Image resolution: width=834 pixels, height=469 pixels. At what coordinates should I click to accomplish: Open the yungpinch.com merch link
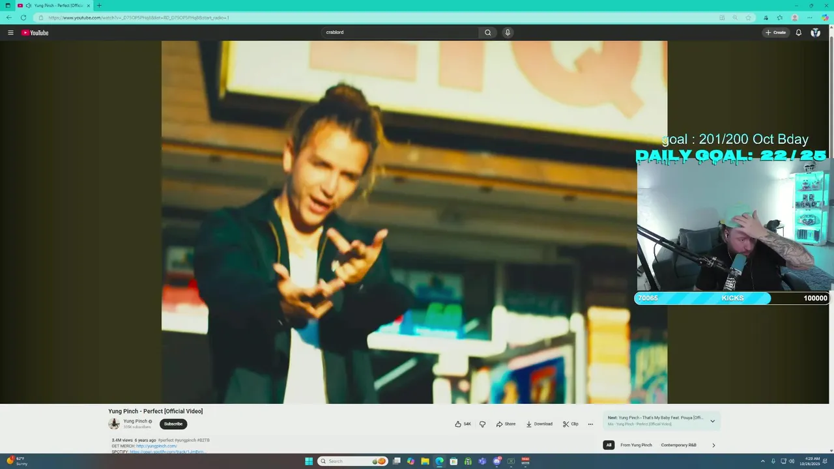pos(156,446)
